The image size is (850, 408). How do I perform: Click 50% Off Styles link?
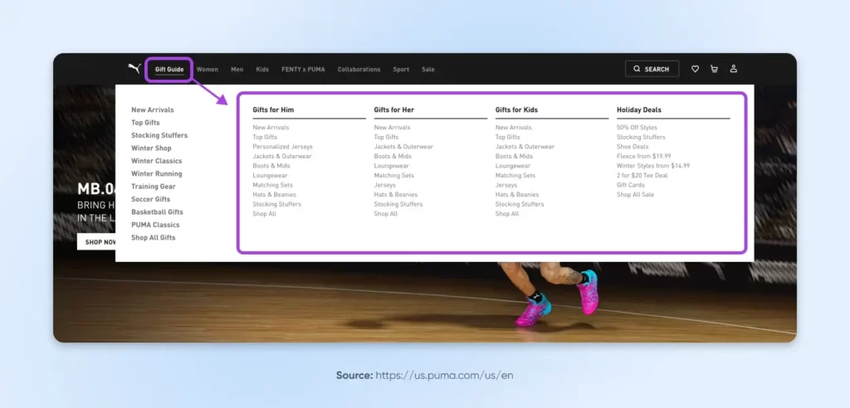coord(637,128)
